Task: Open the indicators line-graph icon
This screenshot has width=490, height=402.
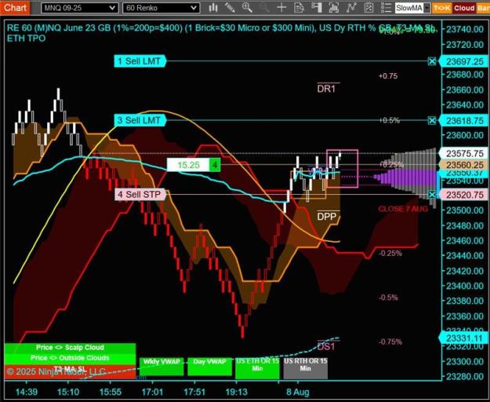Action: (351, 8)
